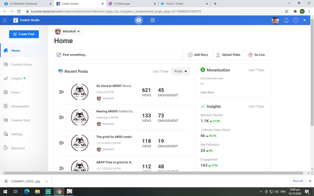Click 'The grind for AR50 contin...' title
Viewport: 314px width, 196px height.
pos(115,137)
